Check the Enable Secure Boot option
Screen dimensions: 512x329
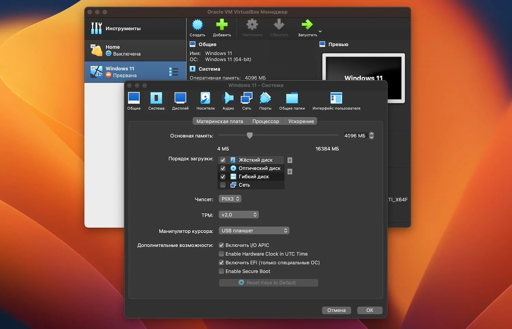click(221, 271)
